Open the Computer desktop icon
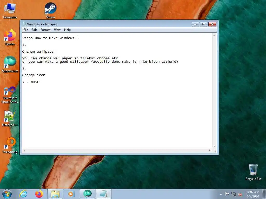 click(10, 10)
